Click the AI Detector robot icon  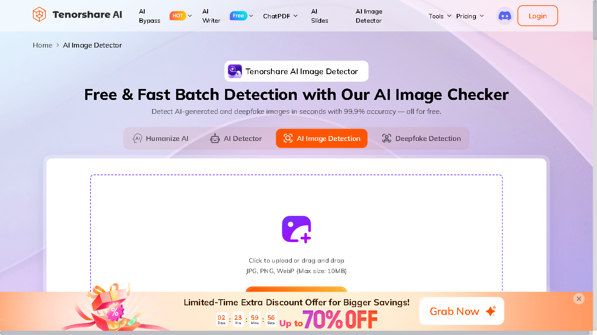[x=215, y=138]
